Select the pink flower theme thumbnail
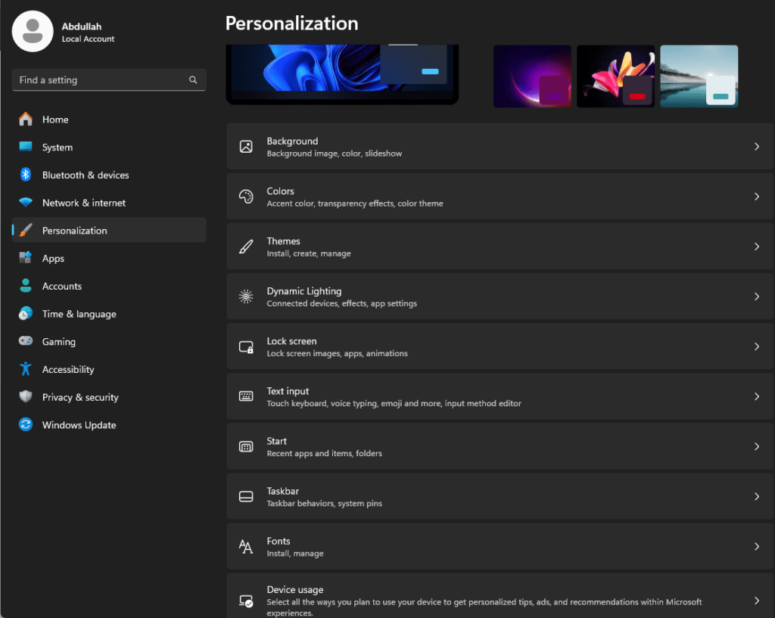 point(615,76)
